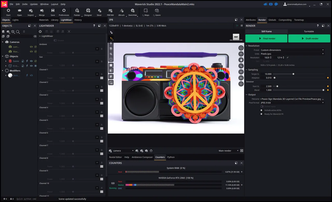Click the Geom toolbar icon

157,12
